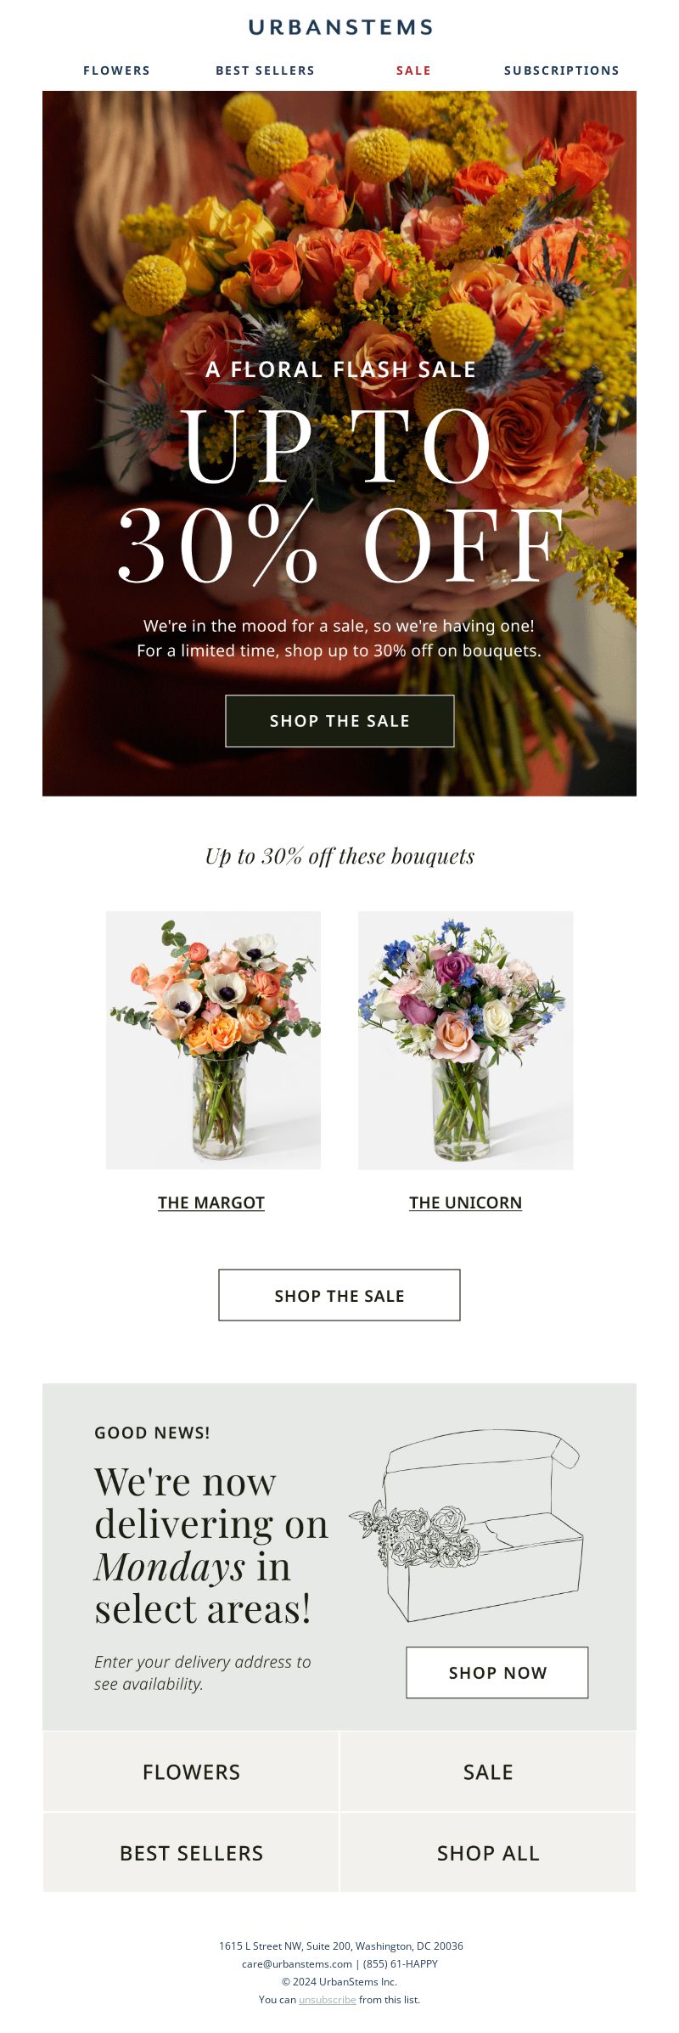Viewport: 679px width, 2033px height.
Task: Go to the red Sale menu item
Action: pos(413,70)
